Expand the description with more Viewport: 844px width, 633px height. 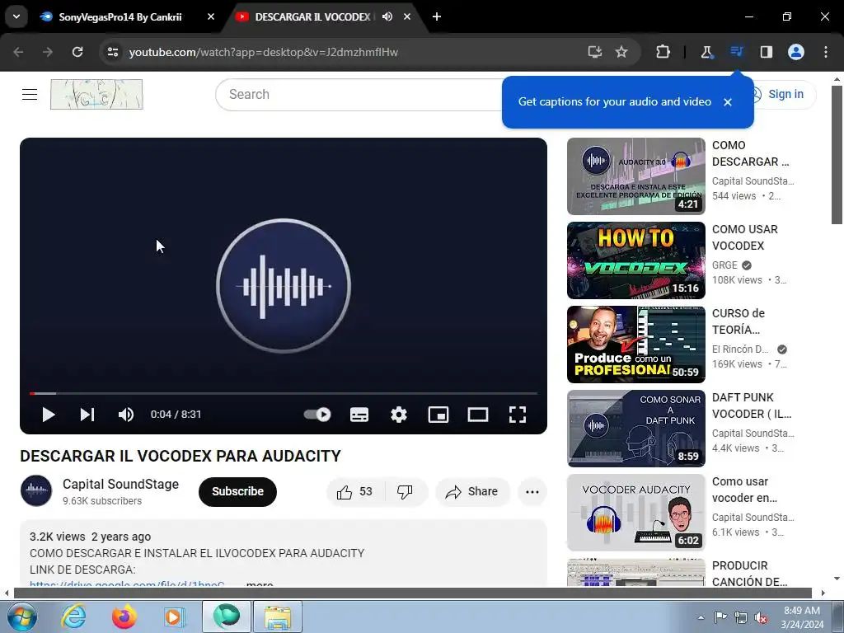260,584
